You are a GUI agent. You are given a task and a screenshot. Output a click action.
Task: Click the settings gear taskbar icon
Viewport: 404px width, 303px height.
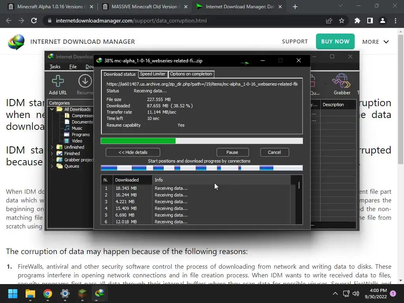click(65, 294)
